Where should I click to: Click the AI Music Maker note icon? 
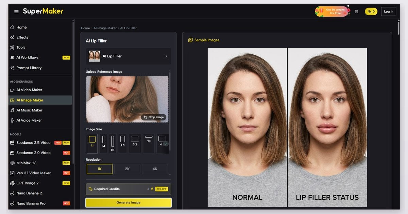(12, 110)
